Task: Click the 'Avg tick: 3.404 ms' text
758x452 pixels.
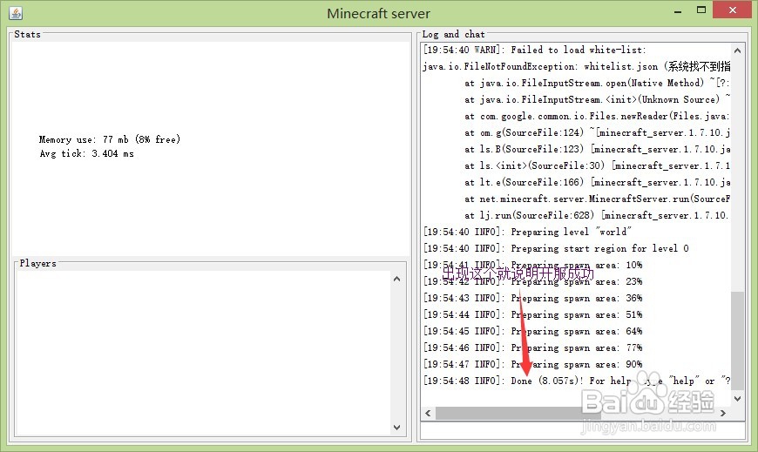Action: pos(86,154)
